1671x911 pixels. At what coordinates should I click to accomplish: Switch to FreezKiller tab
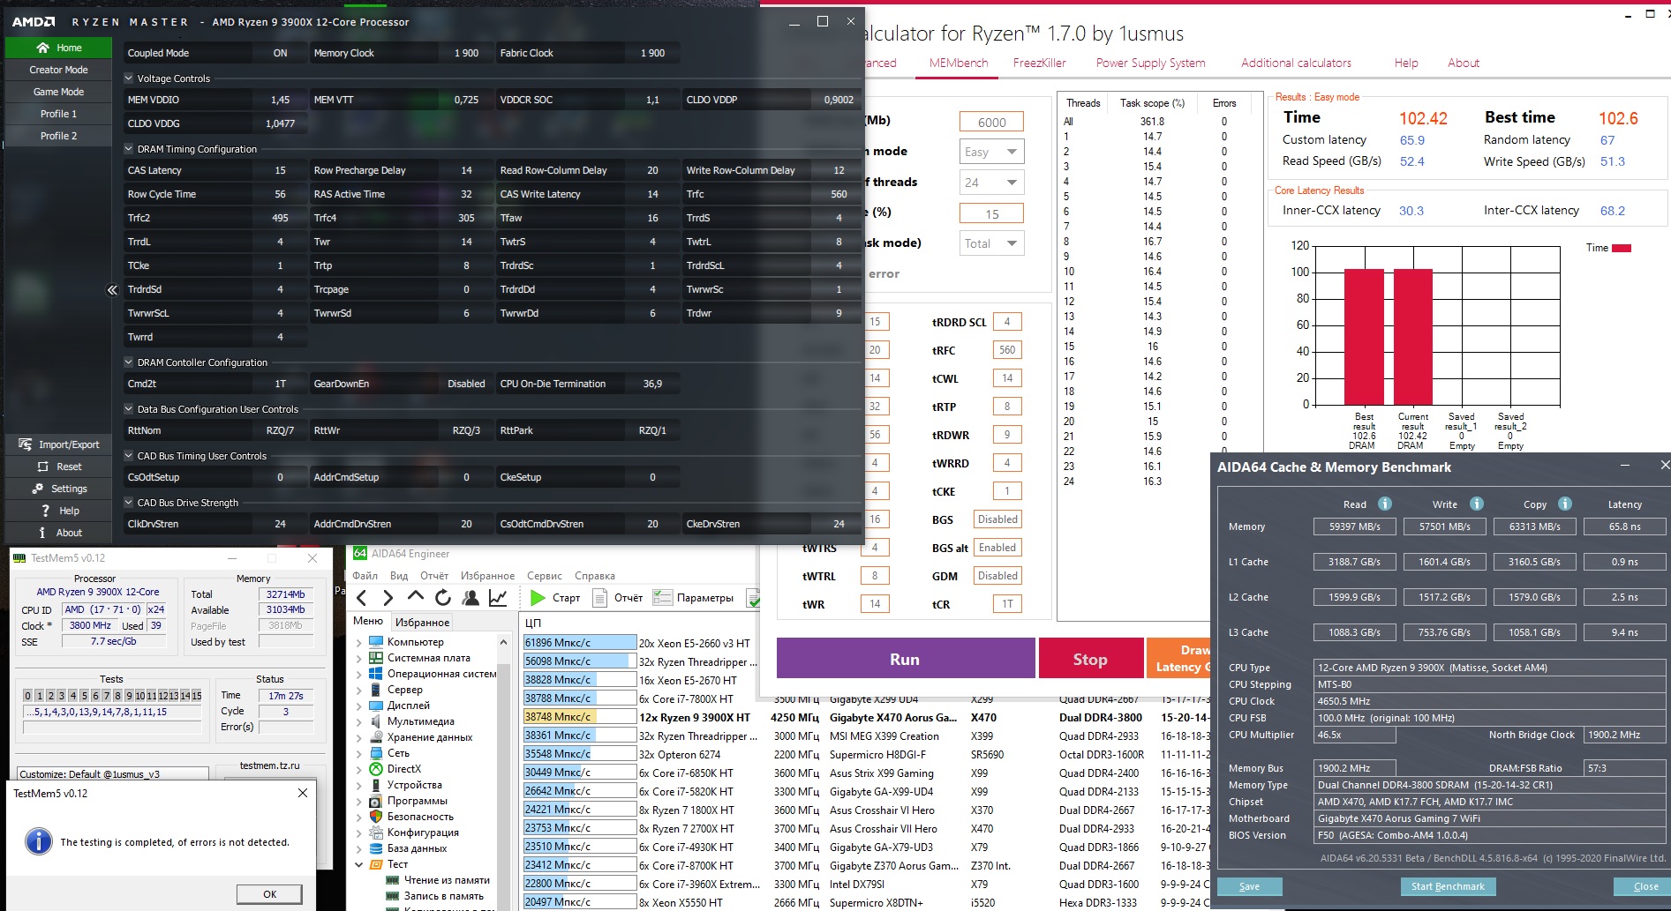coord(1040,63)
